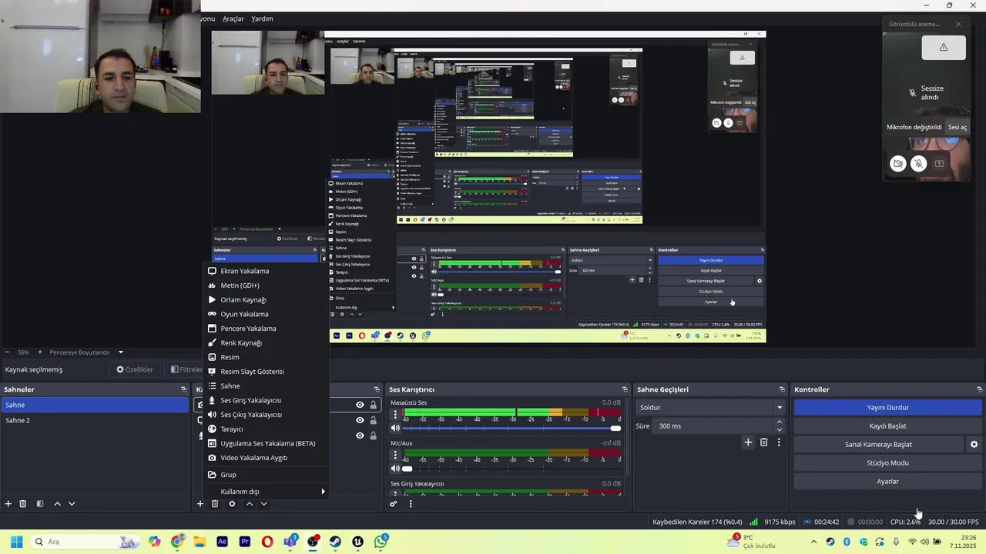Open Soldur transition dropdown
Screen dimensions: 986x554
[x=710, y=408]
